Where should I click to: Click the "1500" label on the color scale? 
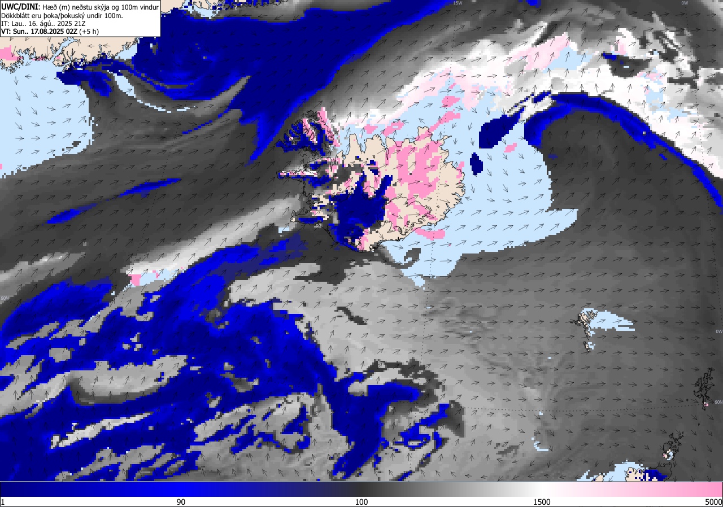tap(541, 502)
